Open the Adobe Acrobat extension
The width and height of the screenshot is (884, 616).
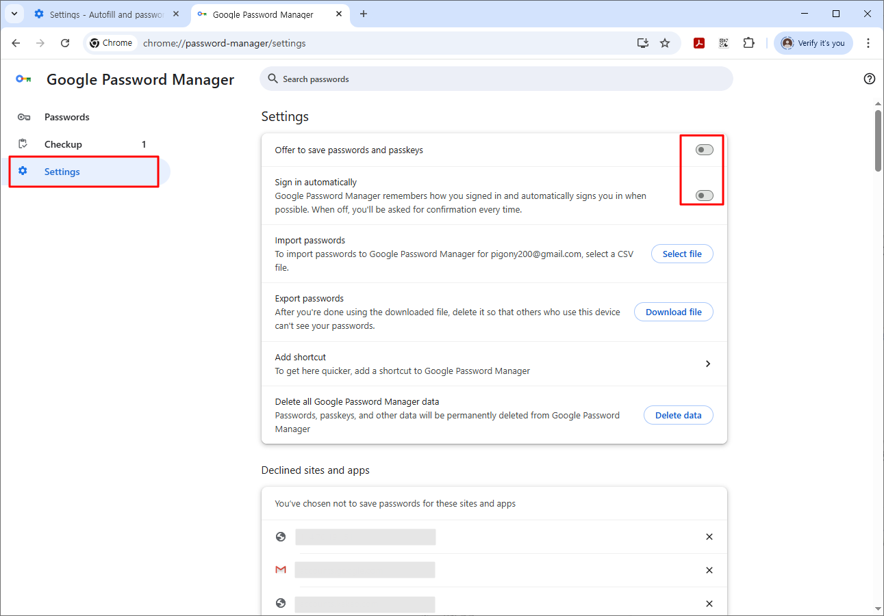point(699,43)
